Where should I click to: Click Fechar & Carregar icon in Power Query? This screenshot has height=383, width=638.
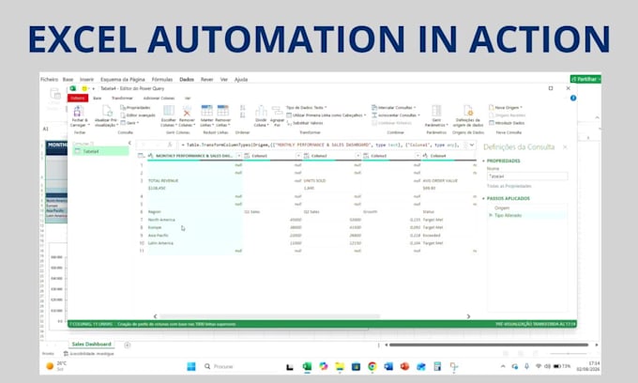point(78,111)
